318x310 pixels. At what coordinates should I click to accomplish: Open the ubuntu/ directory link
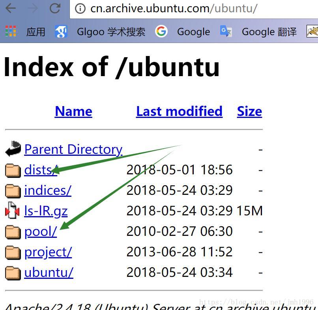(x=49, y=272)
